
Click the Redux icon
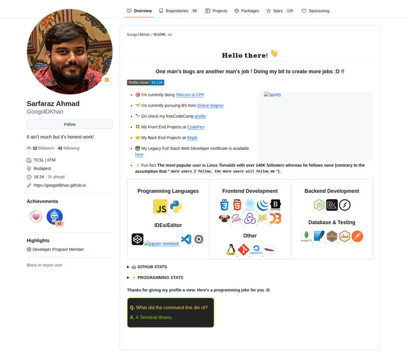[x=250, y=218]
